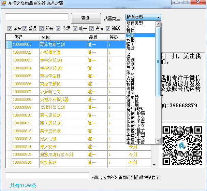Click the 名称 column header

[45, 37]
